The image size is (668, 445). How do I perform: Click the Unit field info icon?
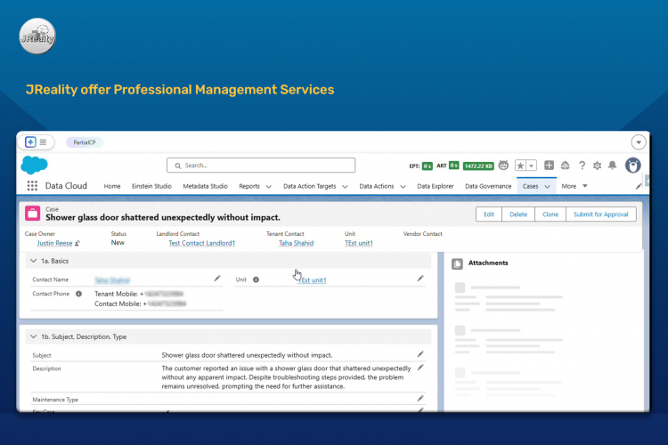click(x=256, y=279)
